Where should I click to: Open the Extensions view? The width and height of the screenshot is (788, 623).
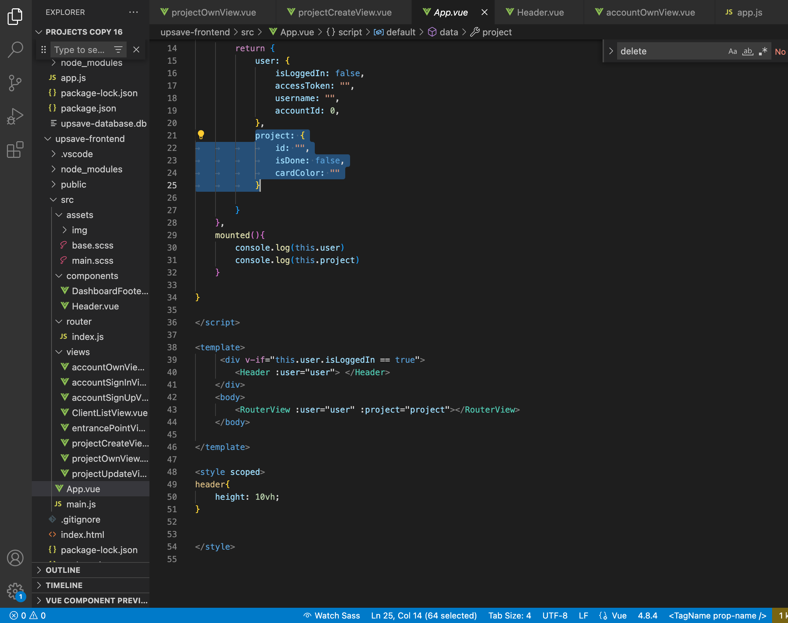(15, 150)
